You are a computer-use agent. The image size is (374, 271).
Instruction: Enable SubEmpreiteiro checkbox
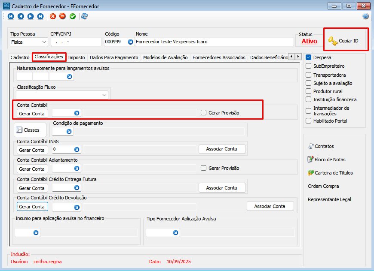(308, 66)
